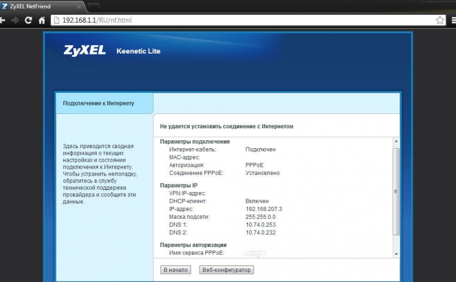Image resolution: width=456 pixels, height=282 pixels.
Task: Go to browser home page icon
Action: tap(42, 20)
